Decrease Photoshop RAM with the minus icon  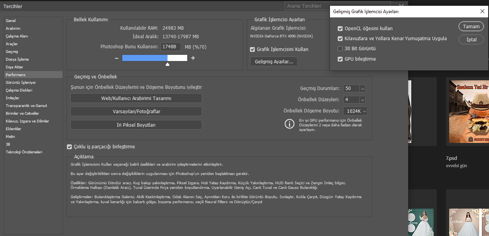116,58
